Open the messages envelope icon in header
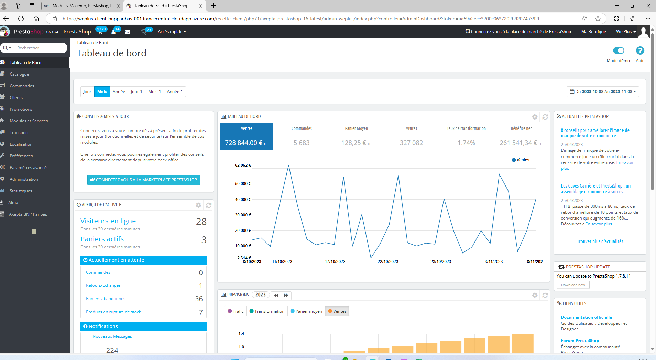 click(x=128, y=32)
